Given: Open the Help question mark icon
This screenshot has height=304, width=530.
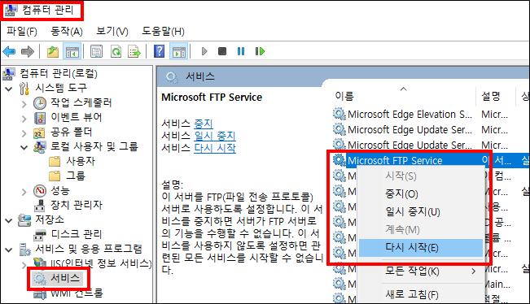Looking at the screenshot, I should coord(159,52).
